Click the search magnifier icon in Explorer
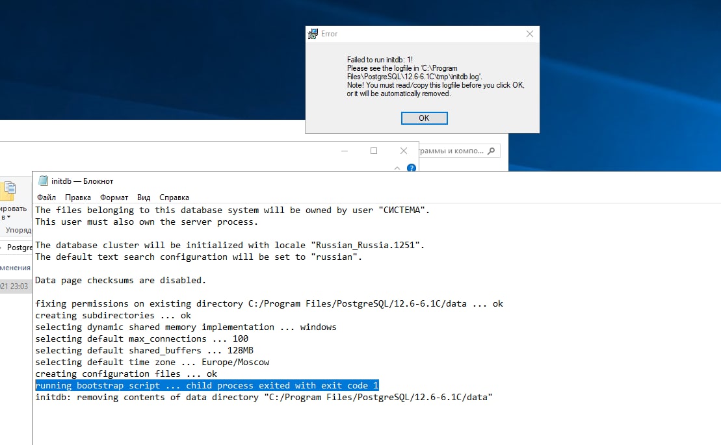 [x=492, y=151]
